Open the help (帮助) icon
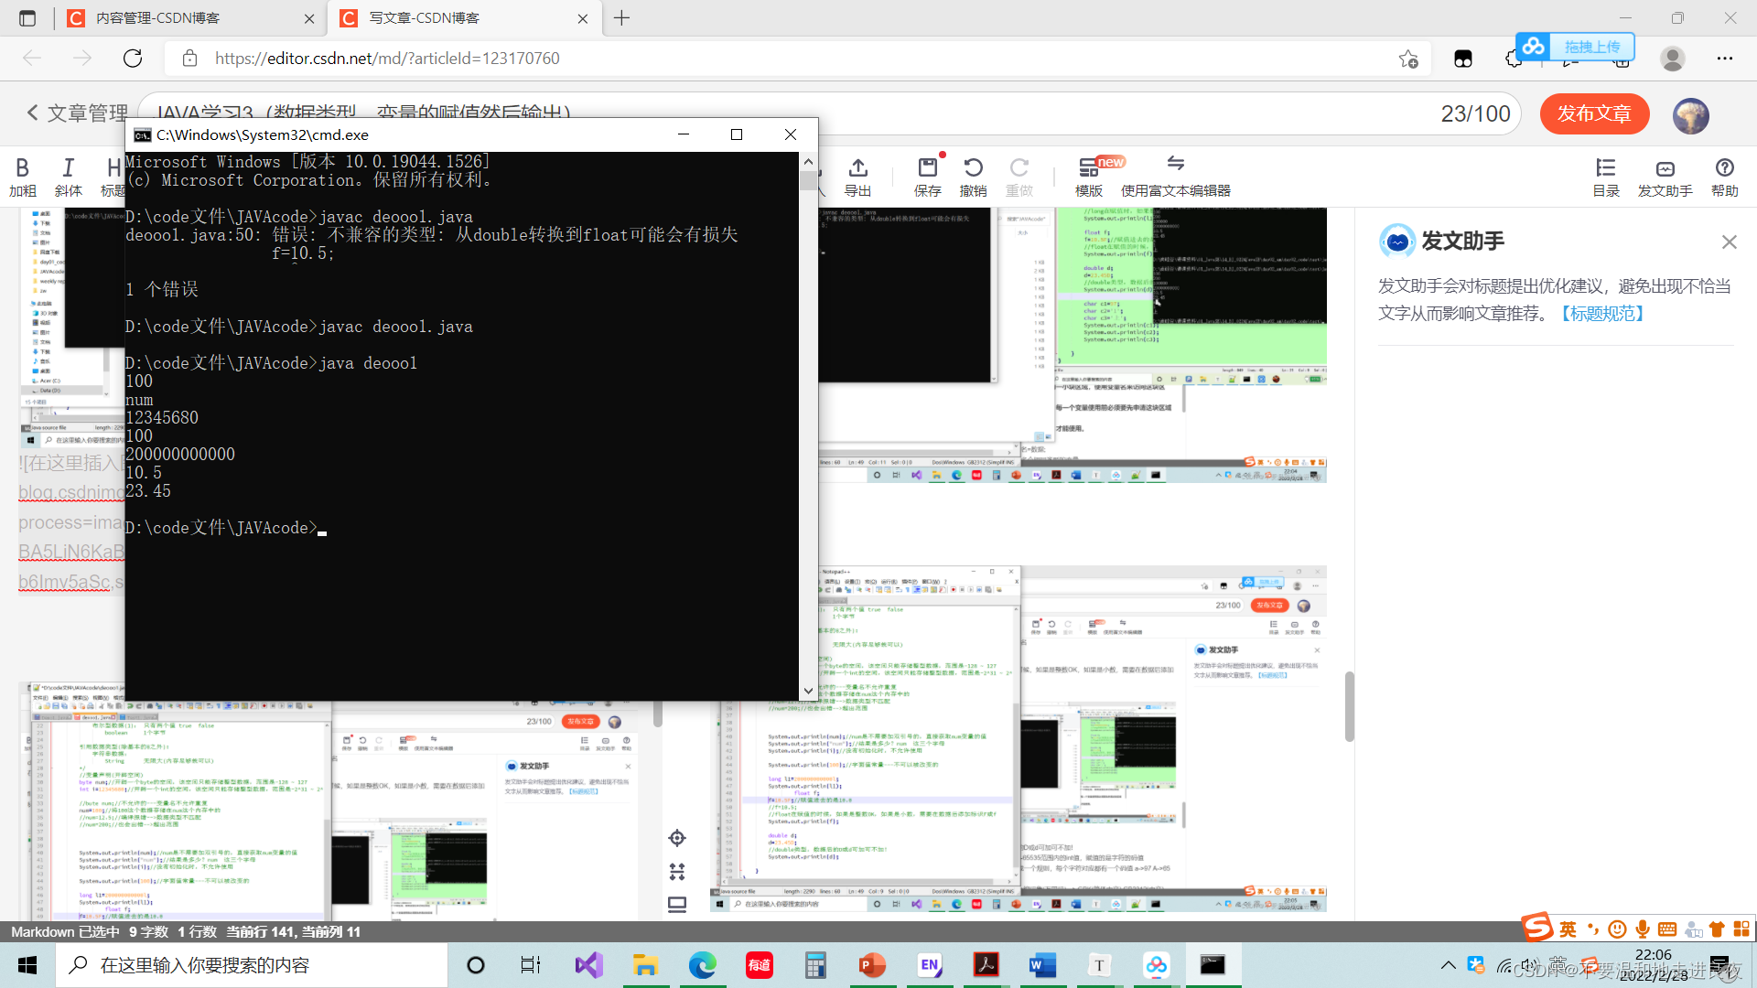Image resolution: width=1757 pixels, height=988 pixels. point(1724,177)
